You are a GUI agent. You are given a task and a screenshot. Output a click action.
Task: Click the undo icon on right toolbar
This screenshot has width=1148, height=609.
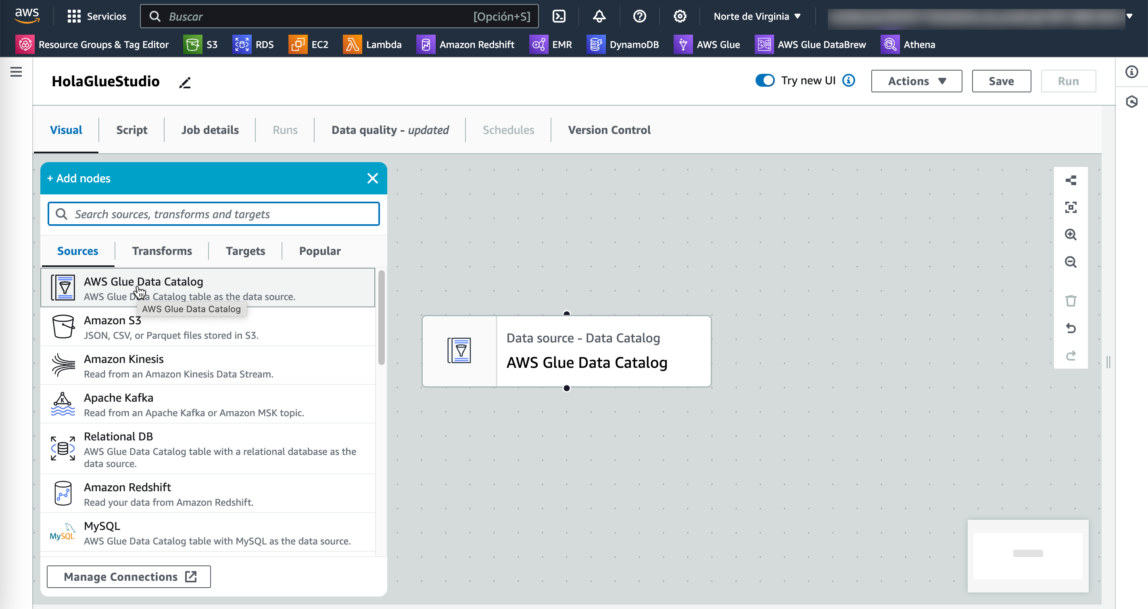click(1071, 328)
